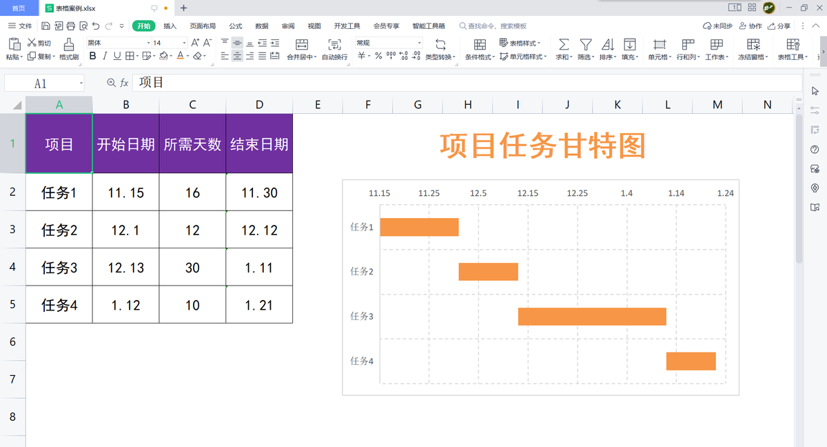Click the fx insert function icon
This screenshot has width=827, height=447.
tap(124, 83)
